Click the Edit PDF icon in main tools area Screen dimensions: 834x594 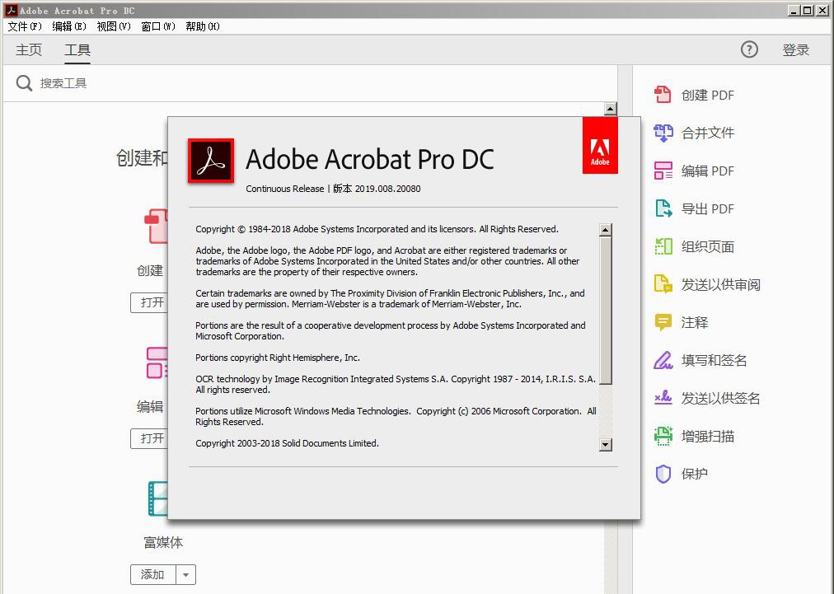point(157,362)
